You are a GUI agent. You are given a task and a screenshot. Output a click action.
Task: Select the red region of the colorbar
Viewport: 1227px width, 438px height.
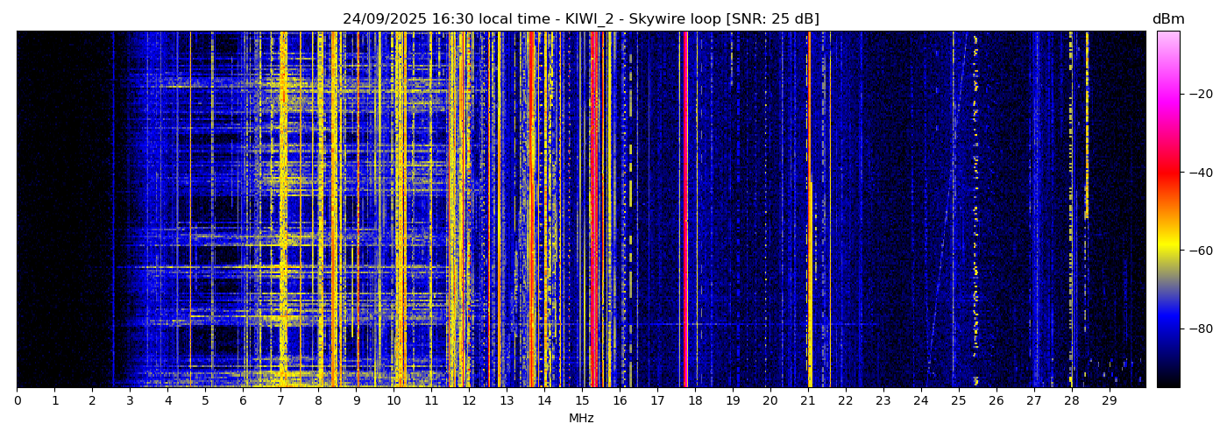(1167, 173)
